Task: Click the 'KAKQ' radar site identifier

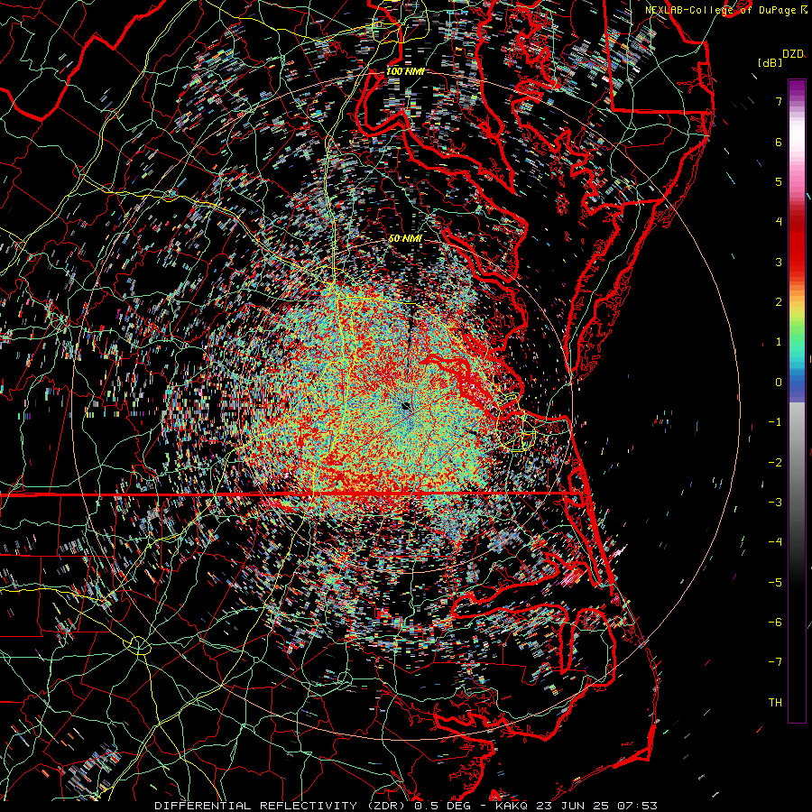Action: tap(512, 806)
